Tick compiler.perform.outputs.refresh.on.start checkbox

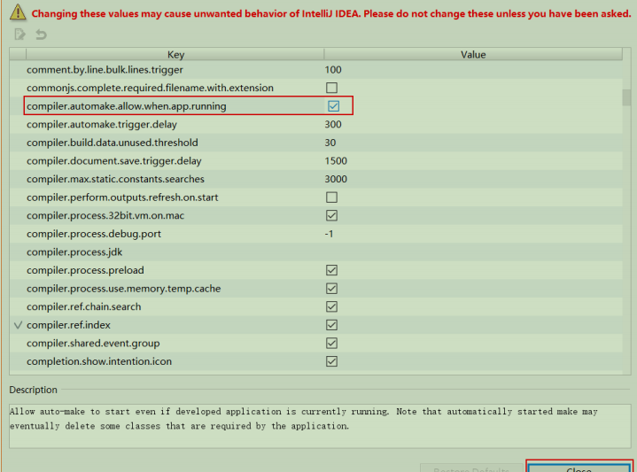pyautogui.click(x=331, y=197)
